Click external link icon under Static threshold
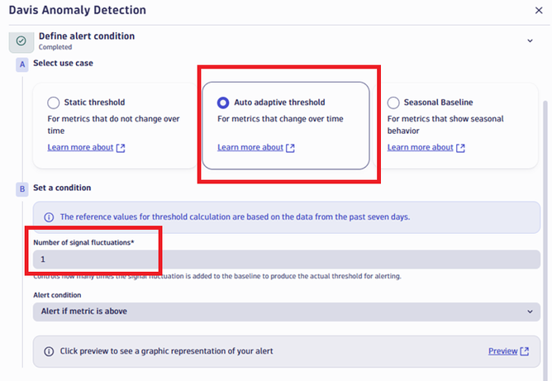 [121, 148]
